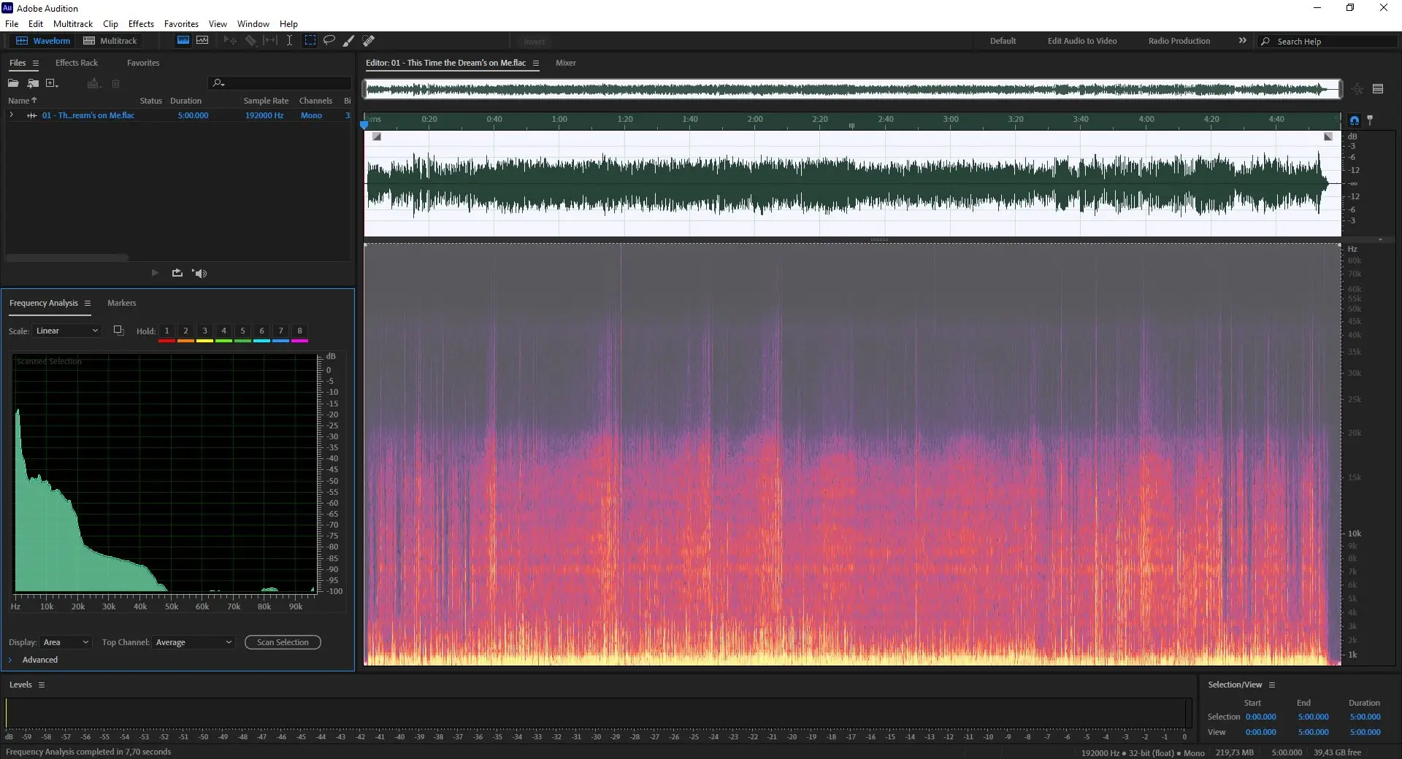
Task: Click the zoom navigator overview waveform
Action: tap(851, 90)
